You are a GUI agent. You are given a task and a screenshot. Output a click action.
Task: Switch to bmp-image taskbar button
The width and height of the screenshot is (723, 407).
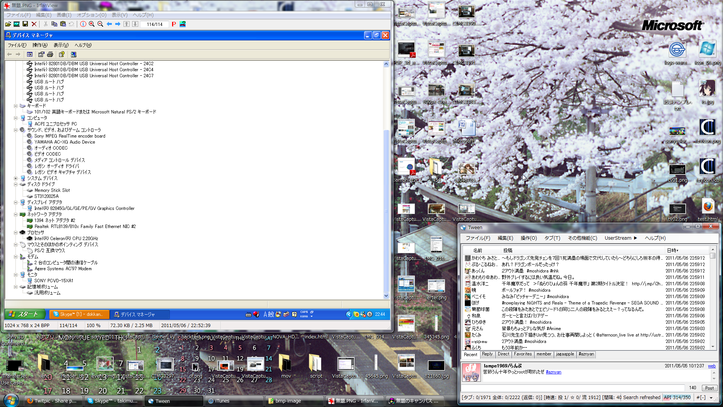pos(294,401)
